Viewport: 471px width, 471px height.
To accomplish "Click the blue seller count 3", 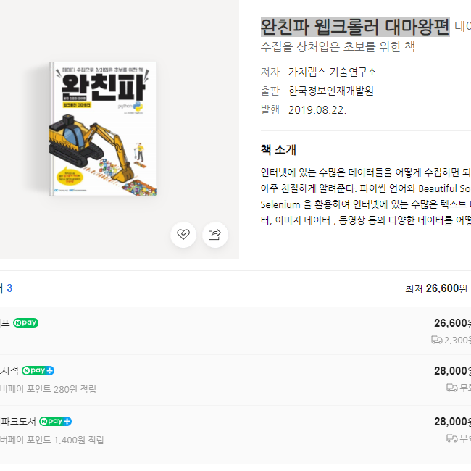I will (x=9, y=288).
